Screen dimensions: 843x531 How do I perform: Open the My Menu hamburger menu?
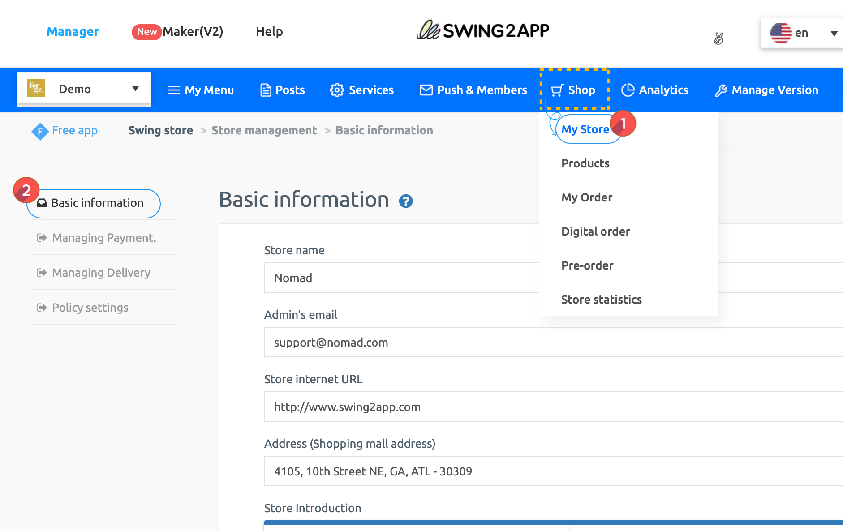[201, 90]
